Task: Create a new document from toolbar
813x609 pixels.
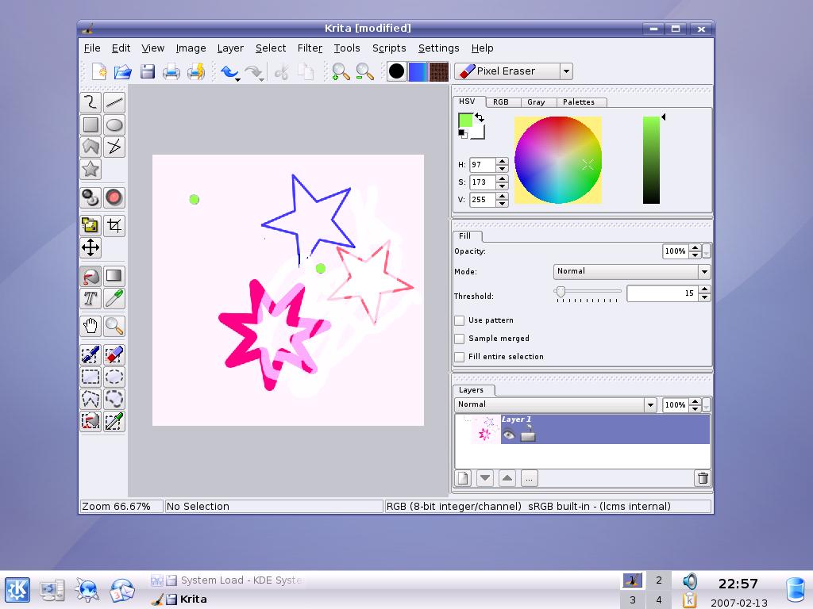Action: 99,71
